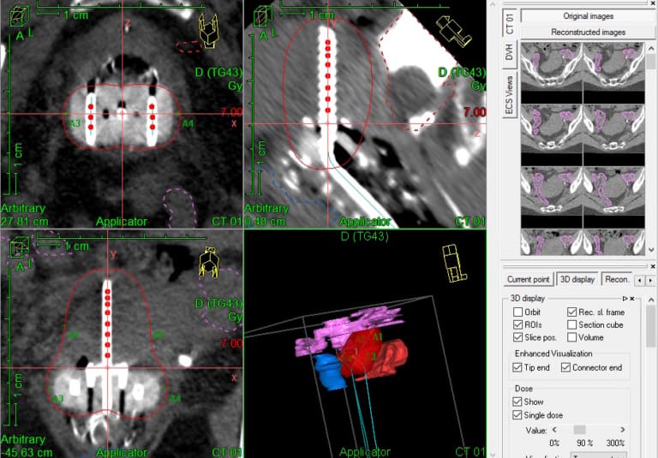Toggle the Connector end checkbox
Image resolution: width=658 pixels, height=458 pixels.
tap(565, 367)
